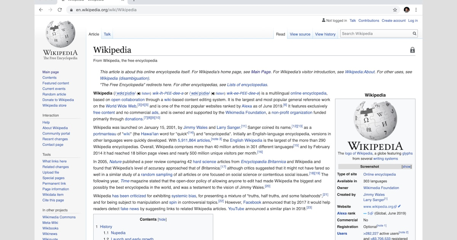
Task: Click the user profile avatar icon
Action: click(406, 10)
